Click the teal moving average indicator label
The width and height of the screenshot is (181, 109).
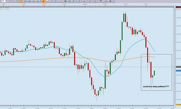5,8
